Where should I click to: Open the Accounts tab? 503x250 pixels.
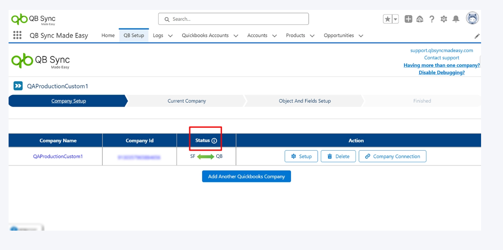tap(257, 36)
